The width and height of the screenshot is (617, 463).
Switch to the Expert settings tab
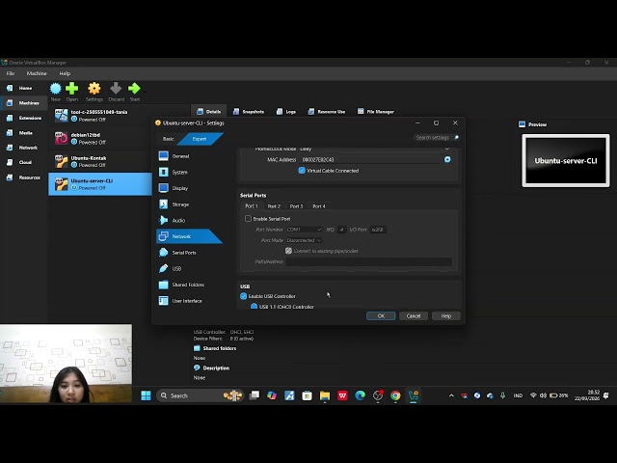coord(200,139)
